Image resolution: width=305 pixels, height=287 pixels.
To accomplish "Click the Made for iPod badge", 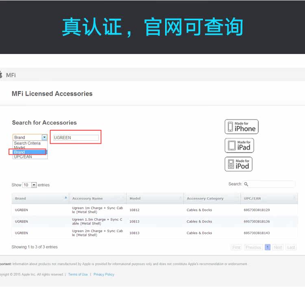I will (238, 164).
